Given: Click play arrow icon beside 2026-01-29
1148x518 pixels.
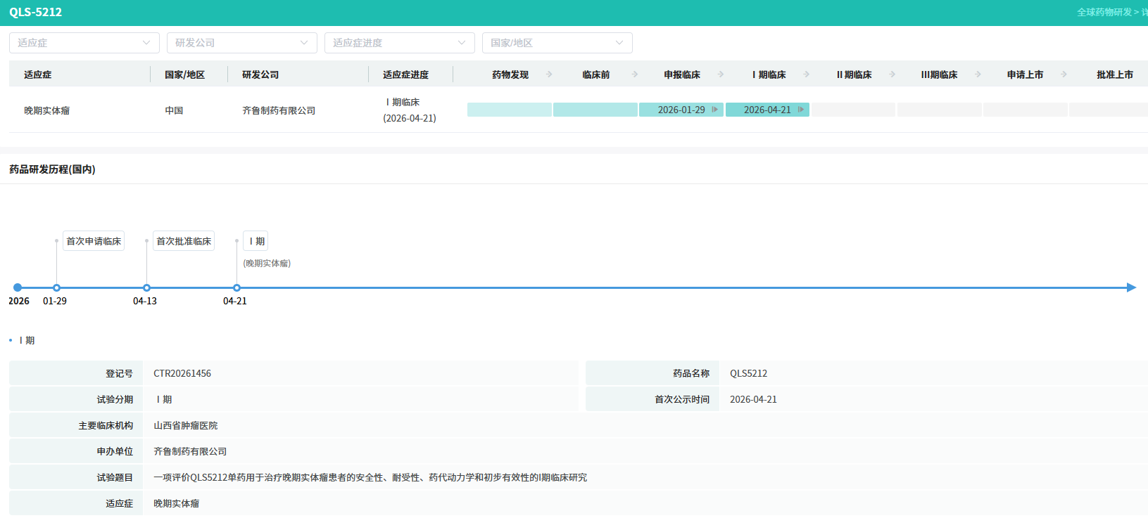Looking at the screenshot, I should [x=715, y=110].
